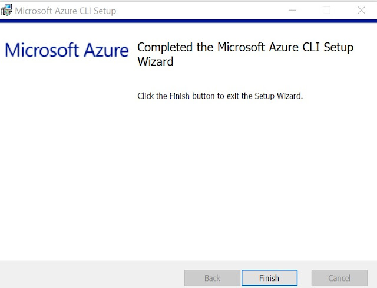The image size is (377, 288).
Task: Click the disabled Cancel button
Action: point(339,278)
